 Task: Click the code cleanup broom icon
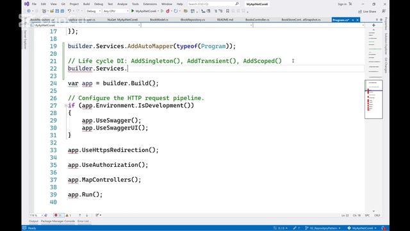point(97,216)
